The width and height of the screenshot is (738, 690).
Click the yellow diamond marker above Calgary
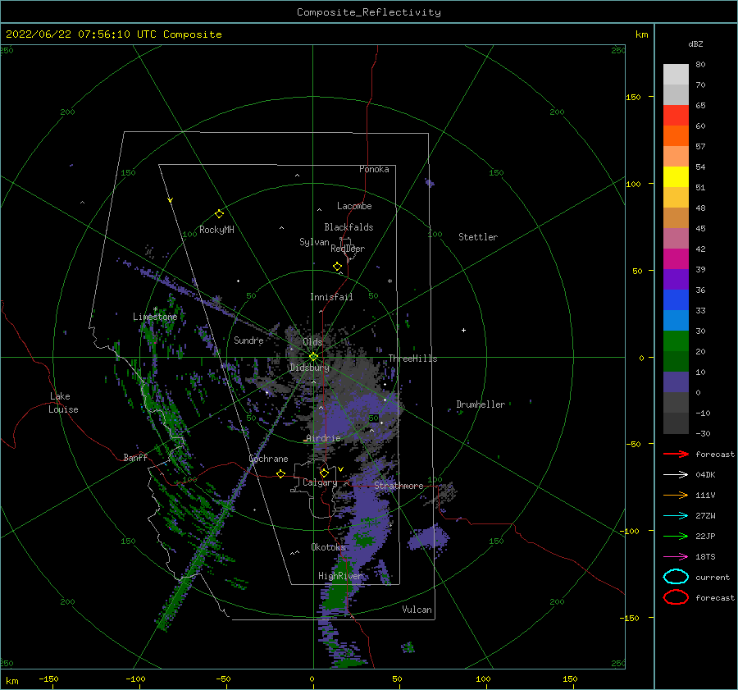324,473
